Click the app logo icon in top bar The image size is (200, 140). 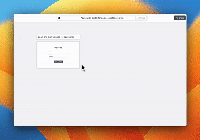[59, 18]
